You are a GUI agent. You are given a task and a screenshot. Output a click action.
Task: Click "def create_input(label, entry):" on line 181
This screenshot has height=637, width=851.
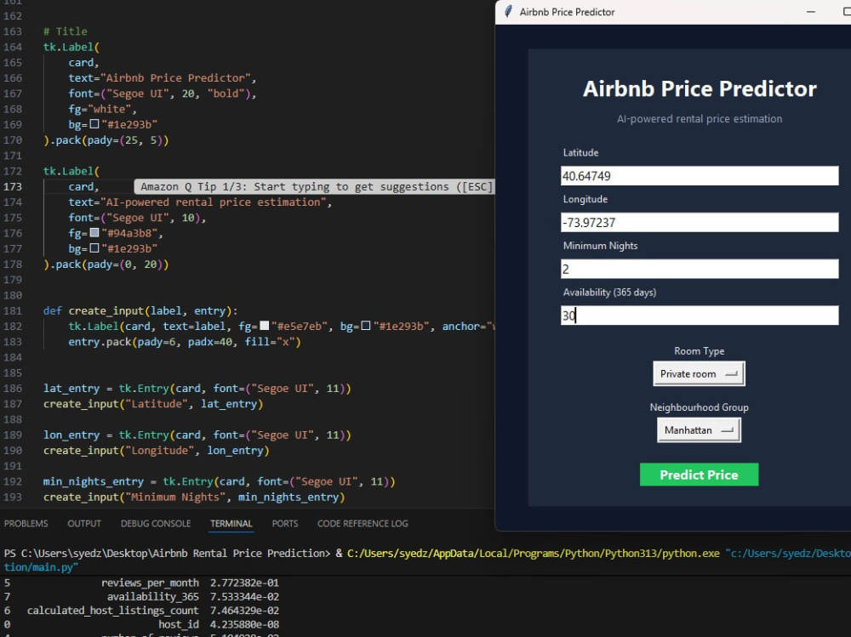[x=140, y=311]
